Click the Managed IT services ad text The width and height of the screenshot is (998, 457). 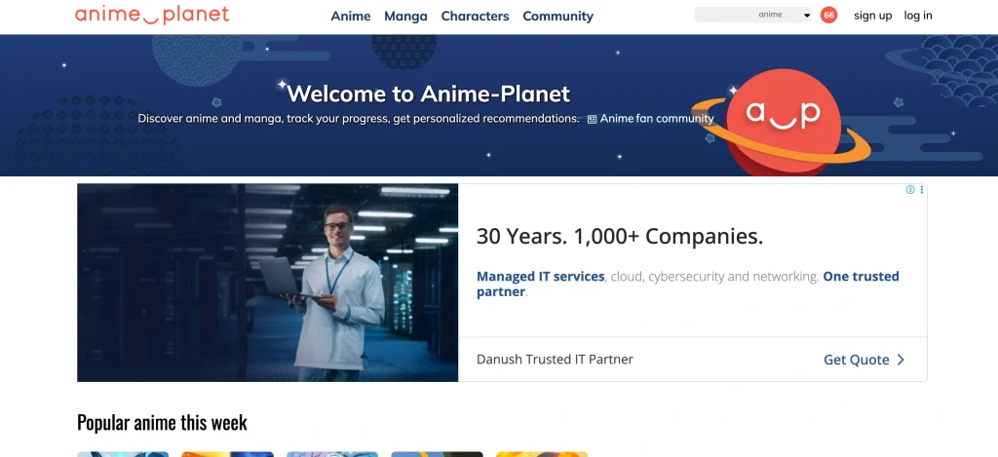[540, 276]
